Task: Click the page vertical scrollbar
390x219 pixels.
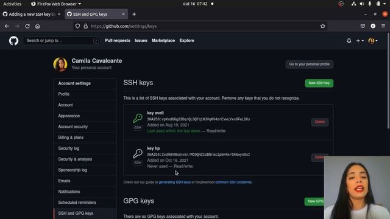Action: click(388, 81)
